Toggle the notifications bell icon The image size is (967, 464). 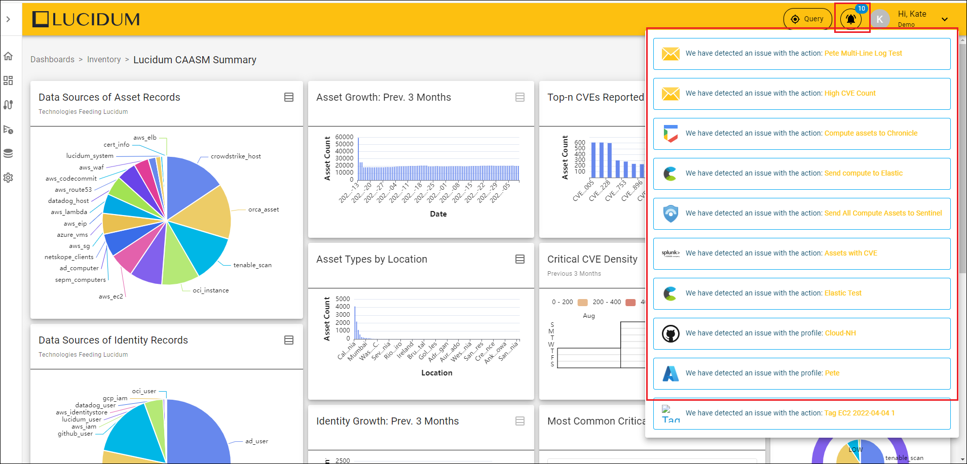click(x=851, y=19)
